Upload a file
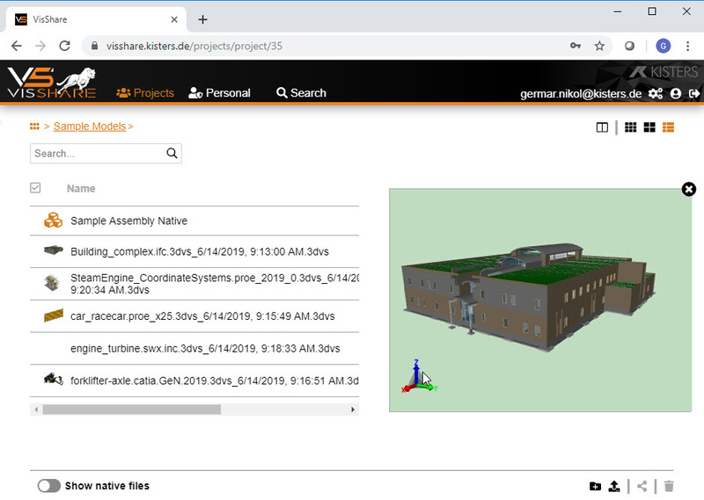The height and width of the screenshot is (500, 704). (614, 486)
